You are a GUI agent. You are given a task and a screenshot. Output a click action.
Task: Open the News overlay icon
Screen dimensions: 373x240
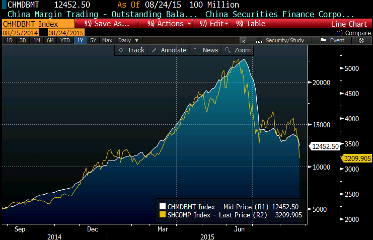(195, 50)
